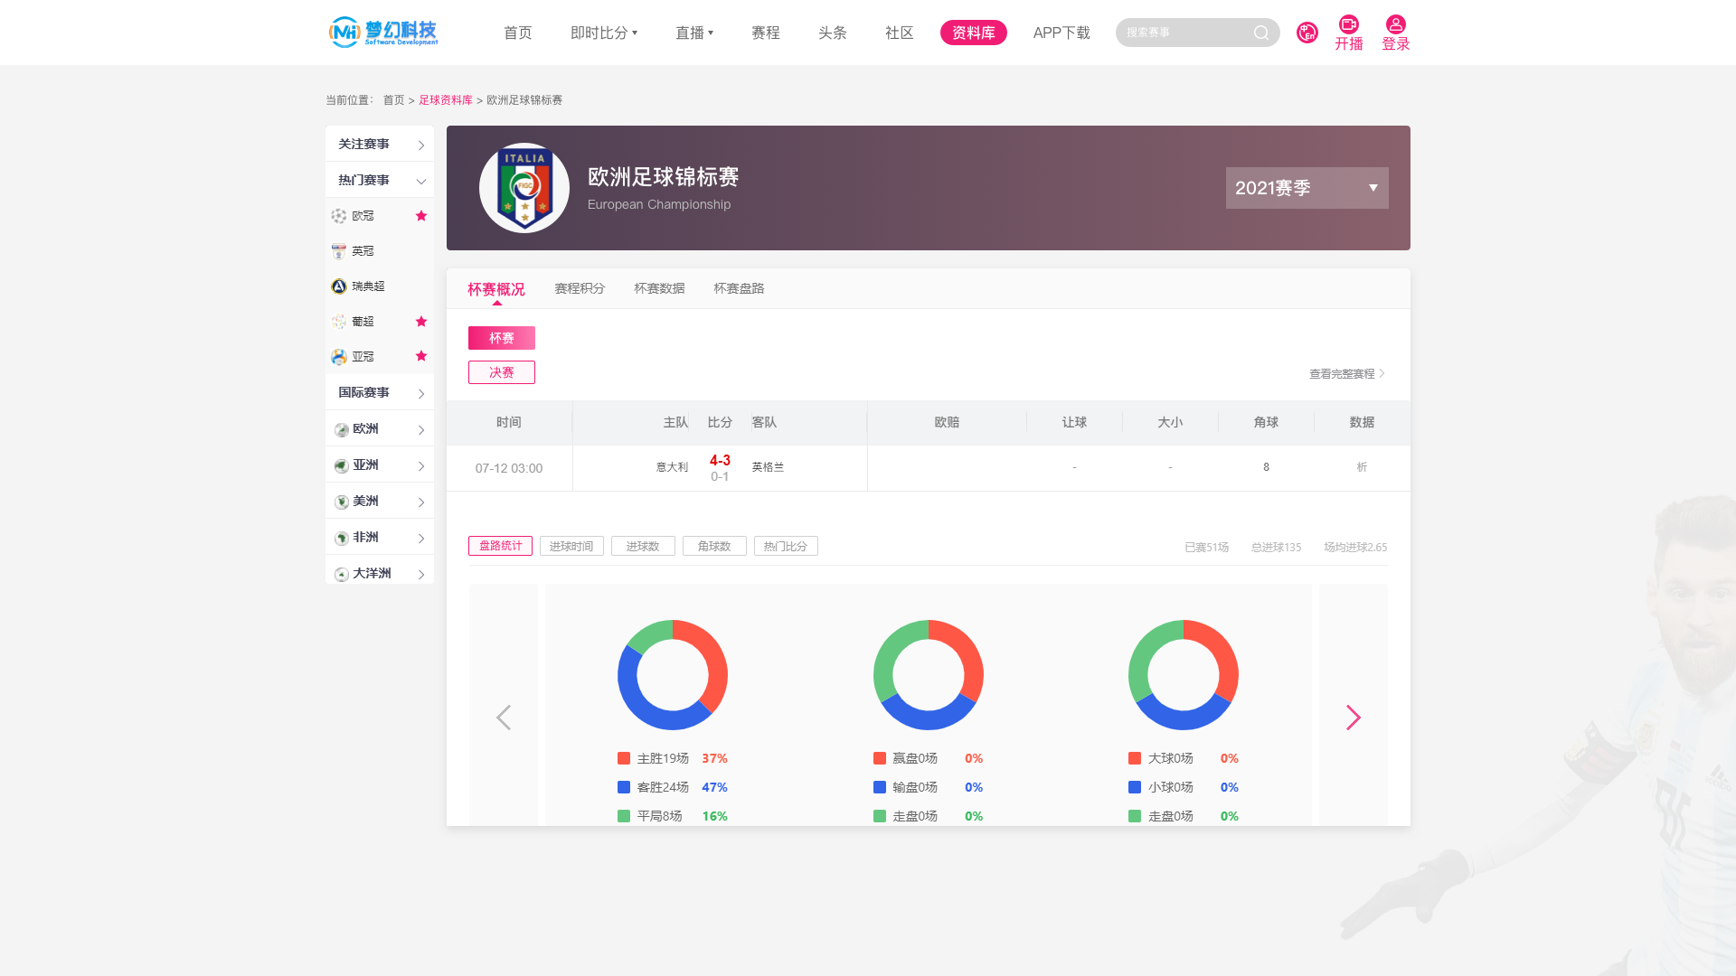Focus the 搜索赛事 search field
The image size is (1736, 976).
pos(1184,33)
